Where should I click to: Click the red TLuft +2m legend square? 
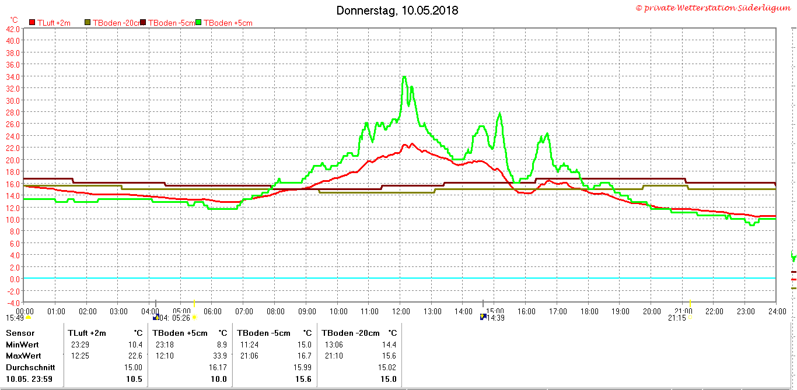pyautogui.click(x=32, y=23)
